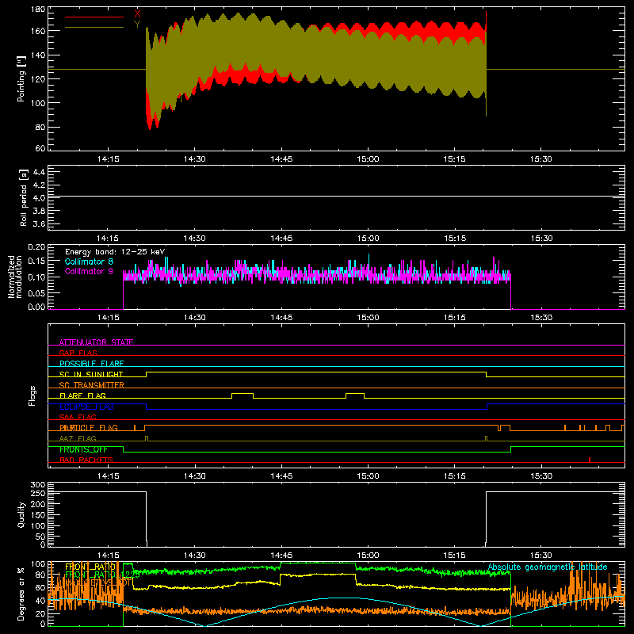Click the 0.05 tick on modulation axis
This screenshot has width=634, height=634.
[x=36, y=292]
